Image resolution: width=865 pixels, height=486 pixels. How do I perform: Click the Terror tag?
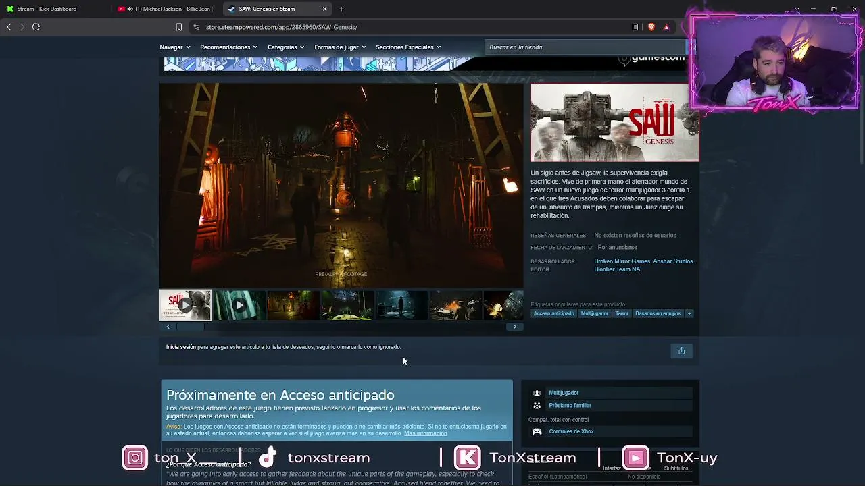(622, 313)
